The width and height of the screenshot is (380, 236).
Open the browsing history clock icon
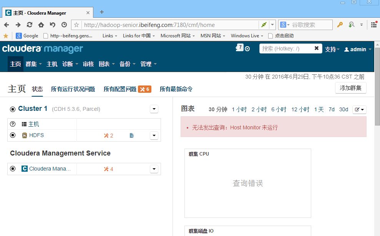(x=64, y=25)
